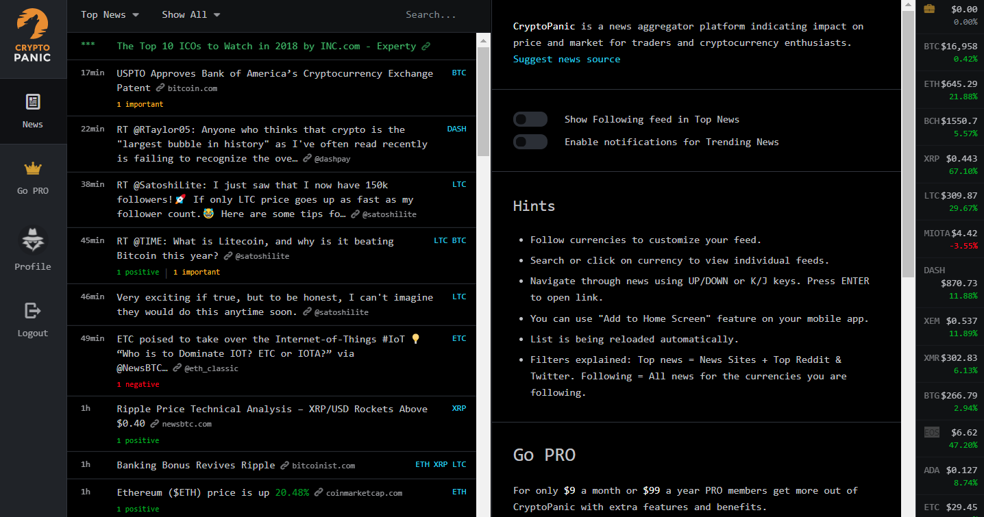Open the Top News dropdown
The image size is (984, 517).
110,14
